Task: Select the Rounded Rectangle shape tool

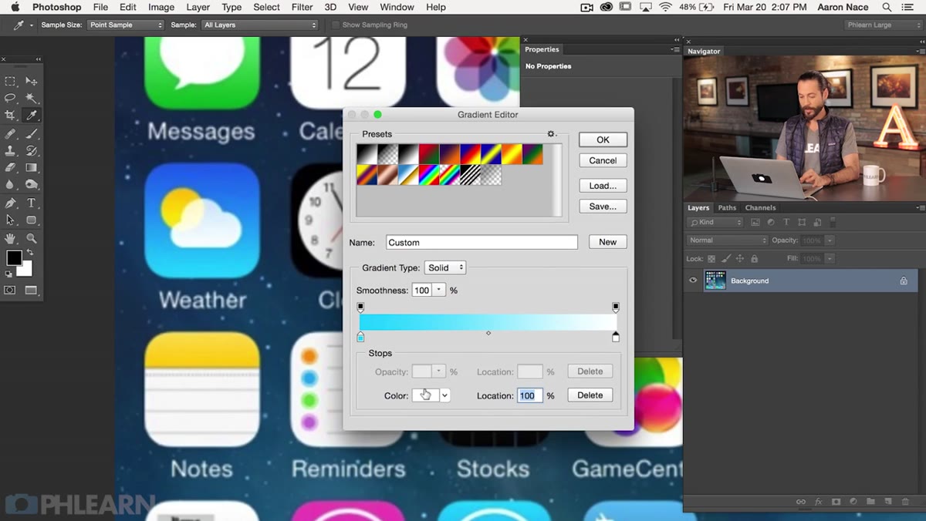Action: pyautogui.click(x=32, y=220)
